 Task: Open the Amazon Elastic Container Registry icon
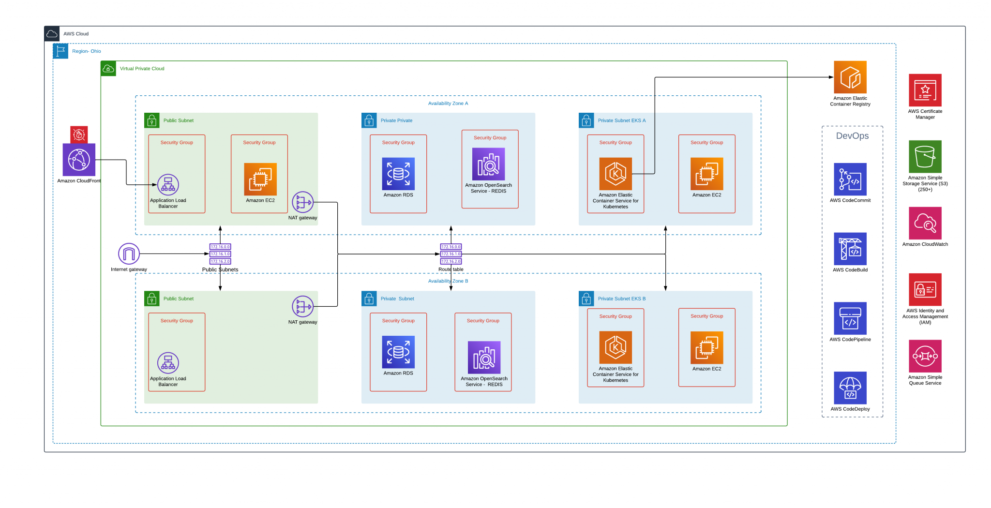850,77
